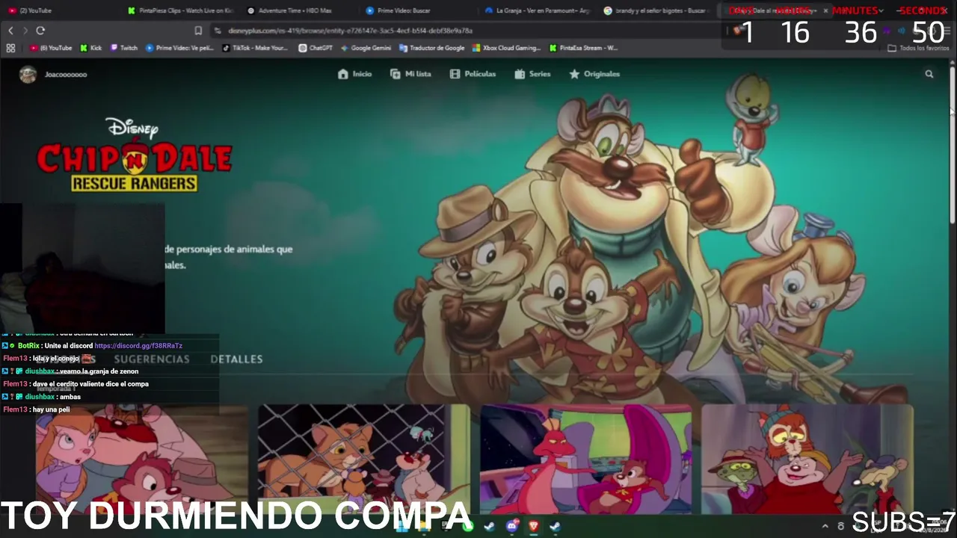Switch to the SUGERENCIAS tab
This screenshot has width=957, height=538.
coord(152,359)
